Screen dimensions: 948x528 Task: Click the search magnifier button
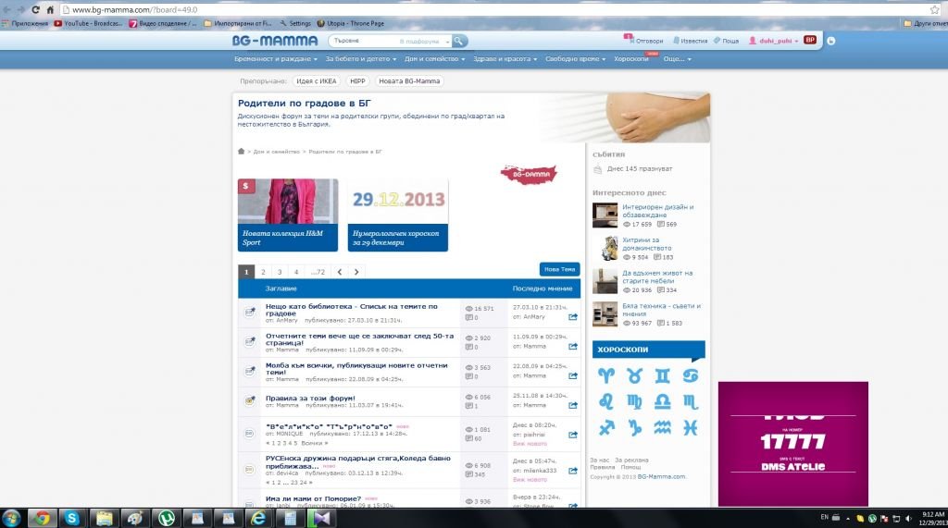pos(460,41)
